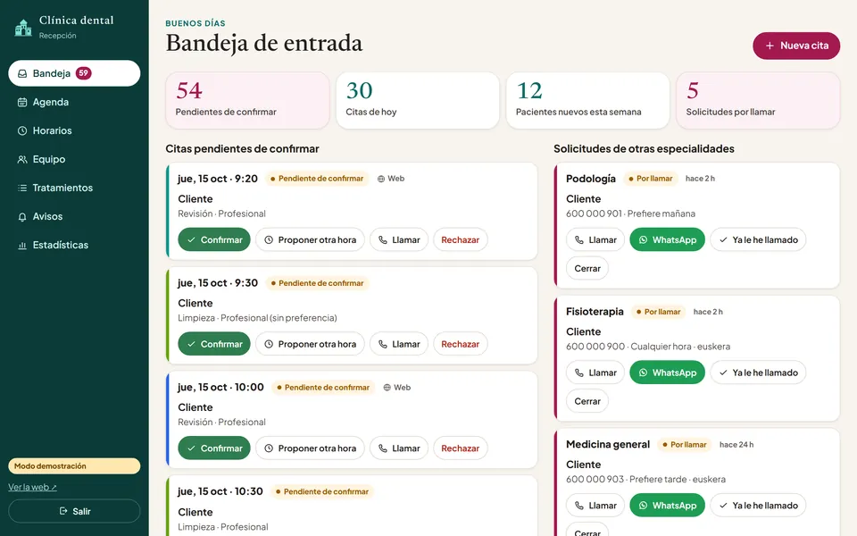
Task: Open Bandeja in the sidebar
Action: tap(74, 73)
